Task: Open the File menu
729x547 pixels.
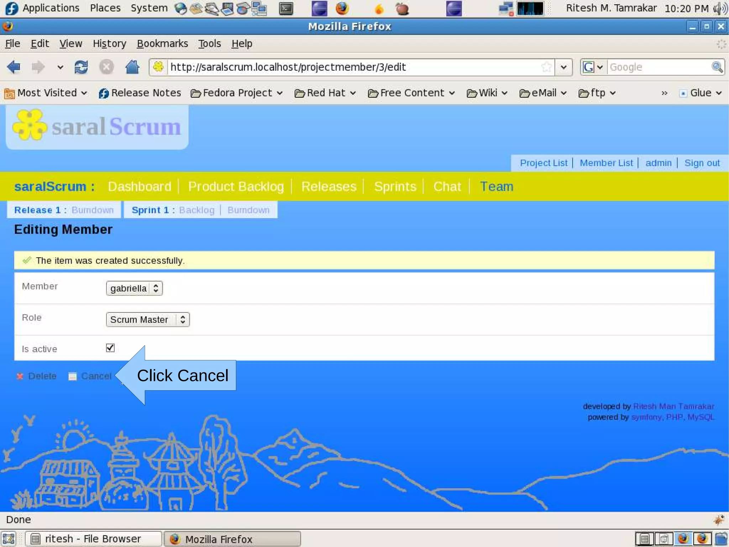Action: pos(12,43)
